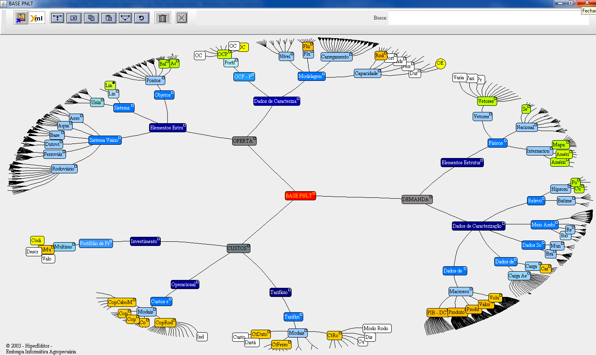
Task: Select the Modo Rodo node
Action: pyautogui.click(x=377, y=328)
